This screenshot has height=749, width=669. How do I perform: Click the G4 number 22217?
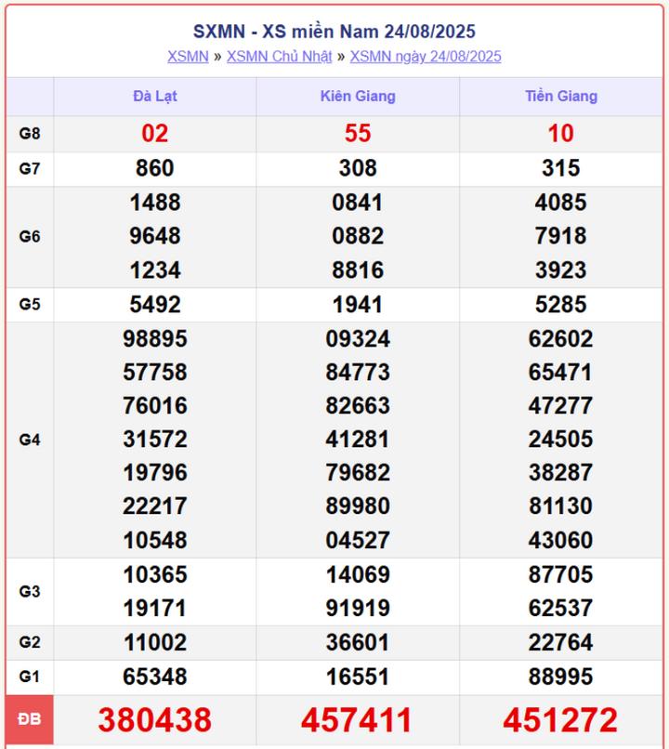(155, 506)
